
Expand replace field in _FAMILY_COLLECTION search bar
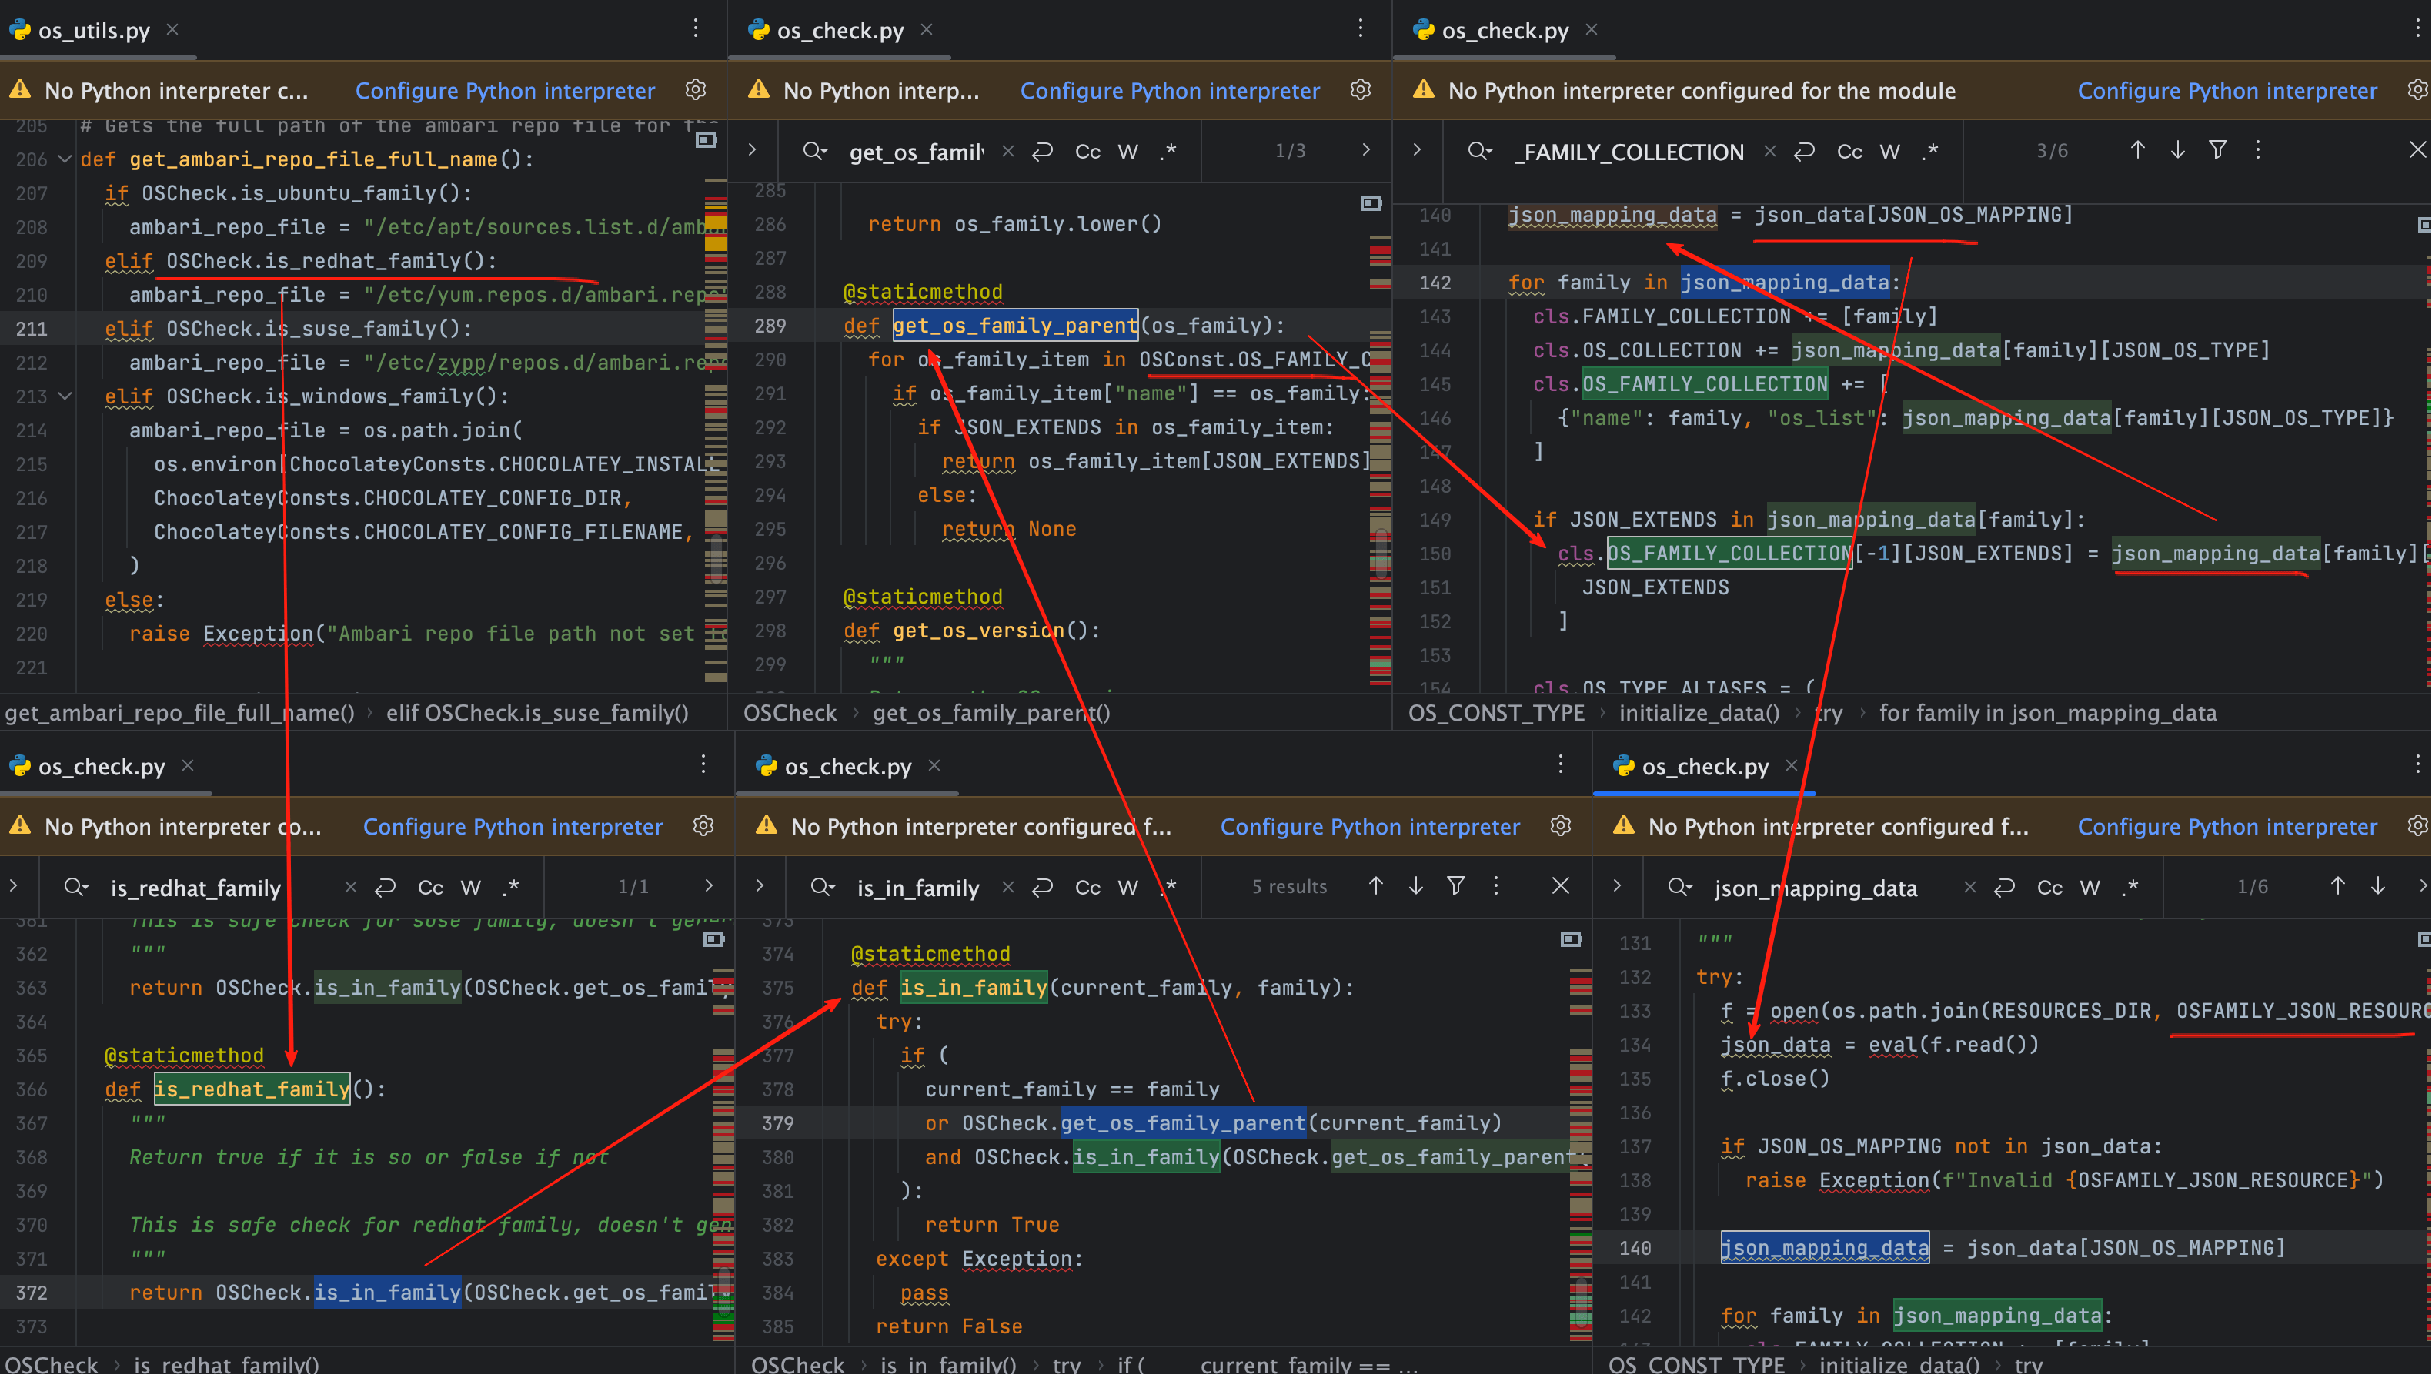(1416, 150)
